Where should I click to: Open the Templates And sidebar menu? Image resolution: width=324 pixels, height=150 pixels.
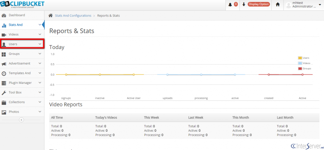coord(22,73)
